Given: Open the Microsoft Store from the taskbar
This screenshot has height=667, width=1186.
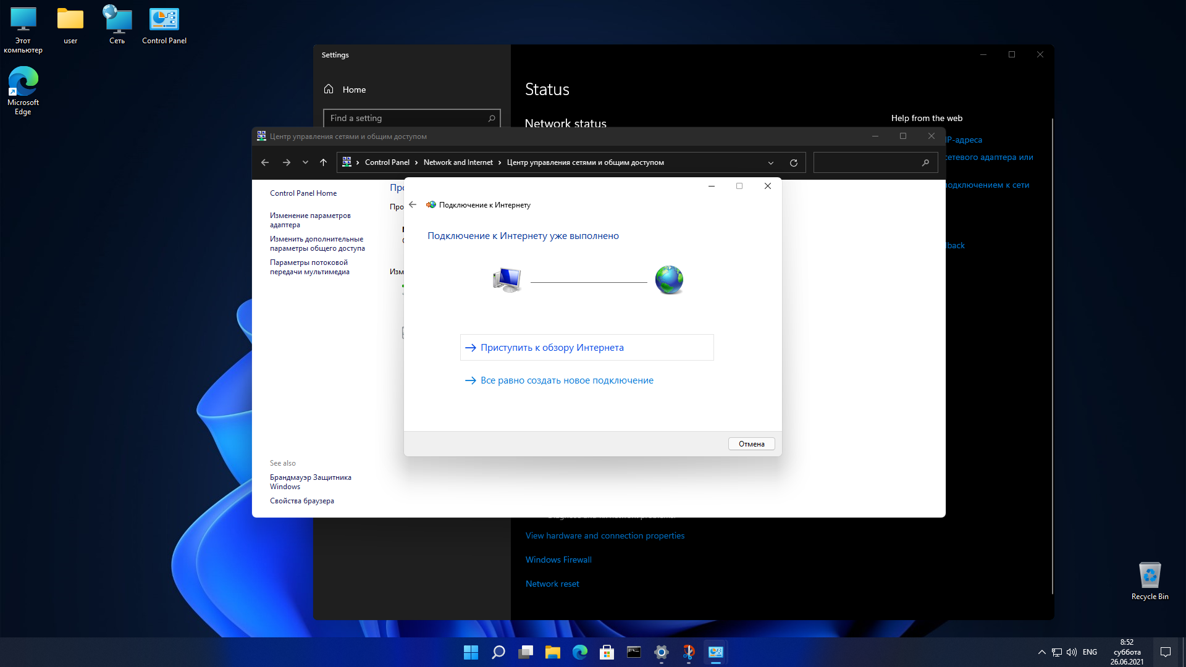Looking at the screenshot, I should coord(607,652).
